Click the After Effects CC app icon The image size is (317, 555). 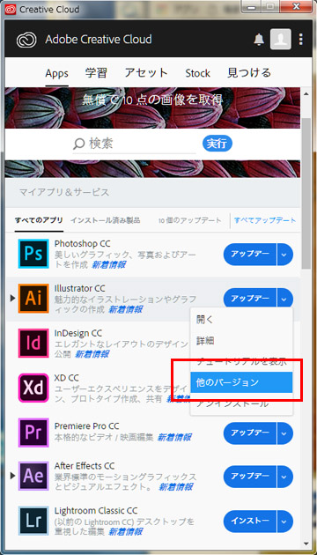click(33, 476)
